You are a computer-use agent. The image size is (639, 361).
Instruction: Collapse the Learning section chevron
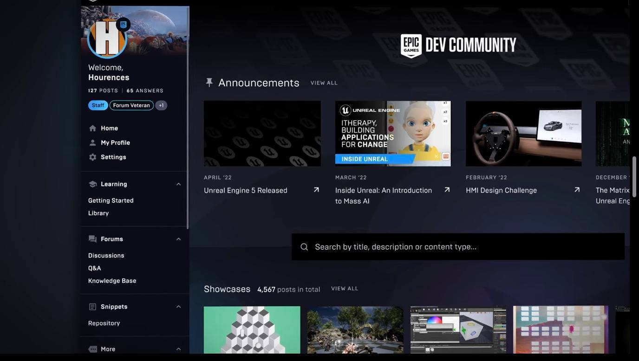(x=178, y=184)
